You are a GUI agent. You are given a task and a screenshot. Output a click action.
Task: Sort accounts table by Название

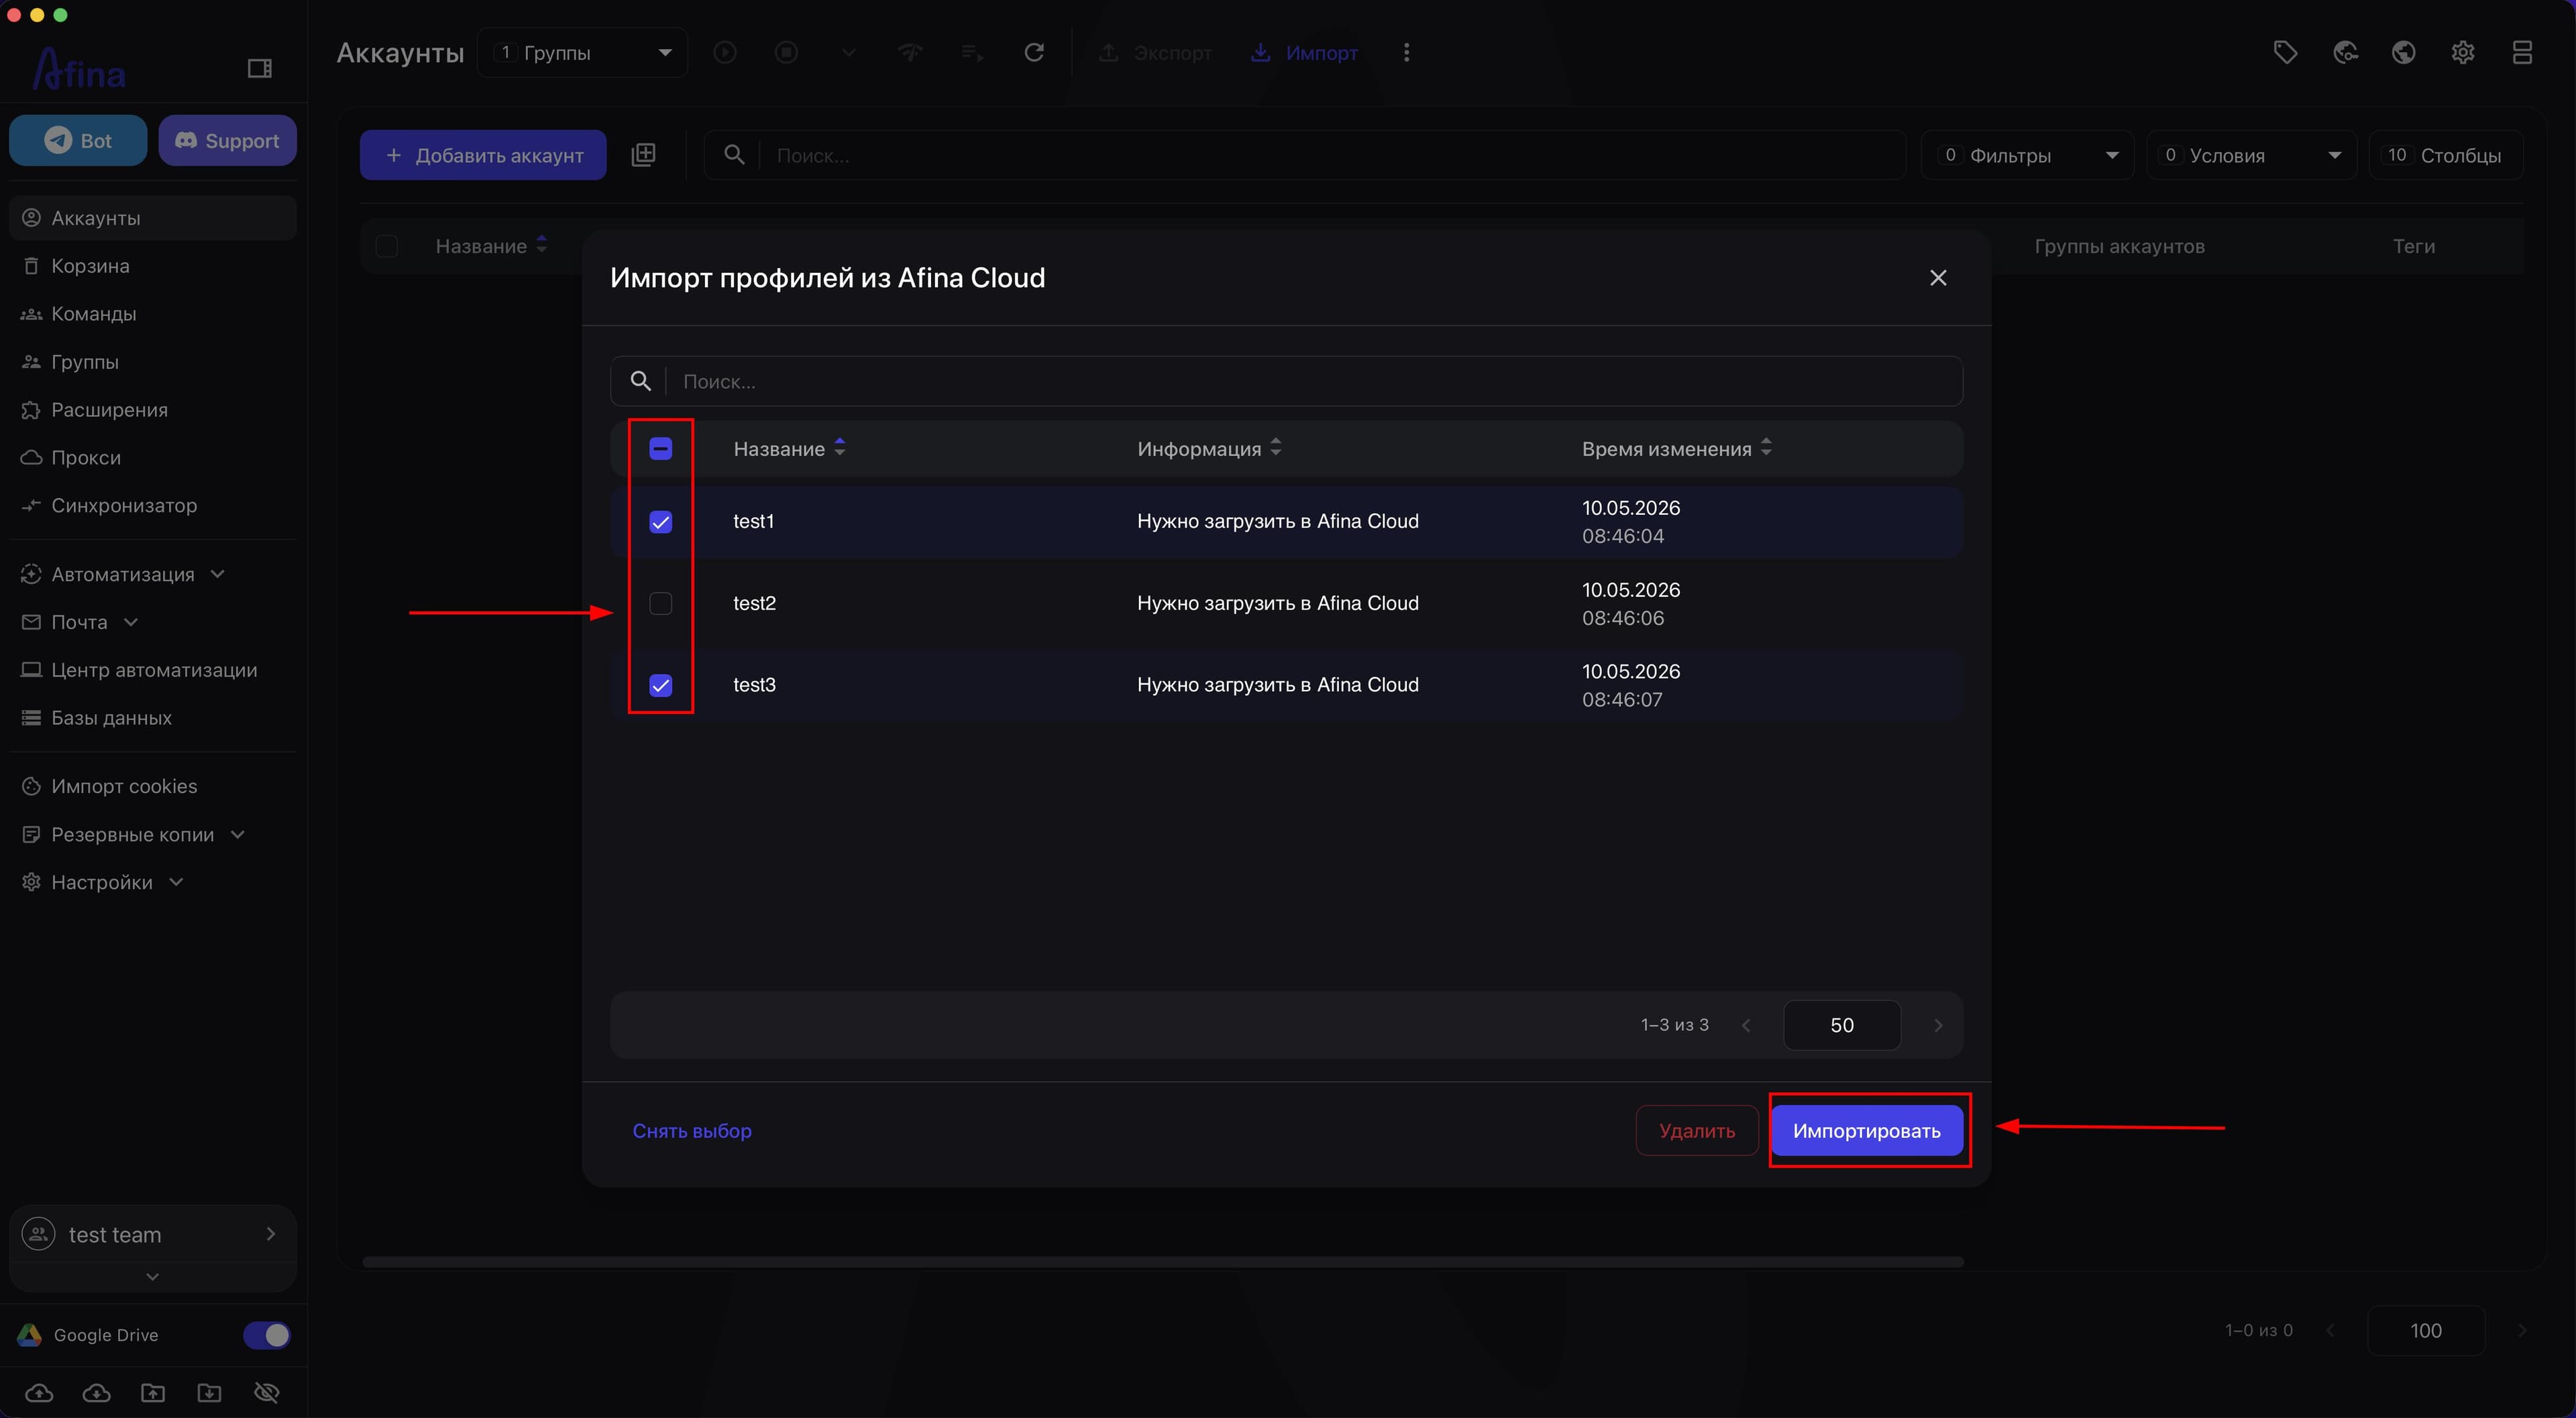click(542, 245)
